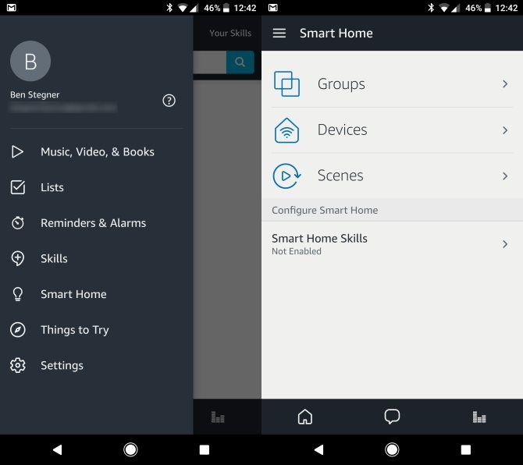This screenshot has width=523, height=465.
Task: Select Smart Home in the drawer
Action: 96,294
